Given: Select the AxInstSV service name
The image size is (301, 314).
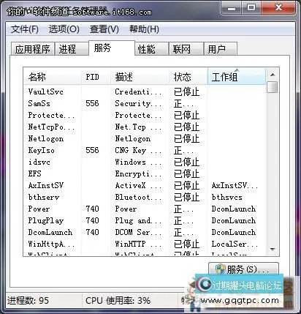Looking at the screenshot, I should pos(46,185).
